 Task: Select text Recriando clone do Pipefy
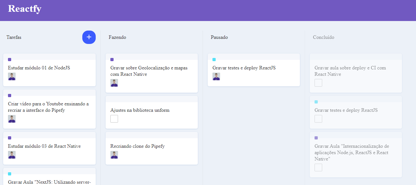click(x=137, y=146)
